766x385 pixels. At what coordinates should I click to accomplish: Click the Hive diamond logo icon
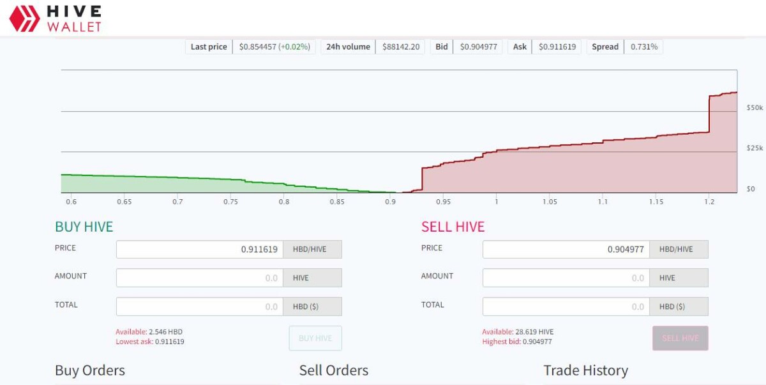click(24, 19)
